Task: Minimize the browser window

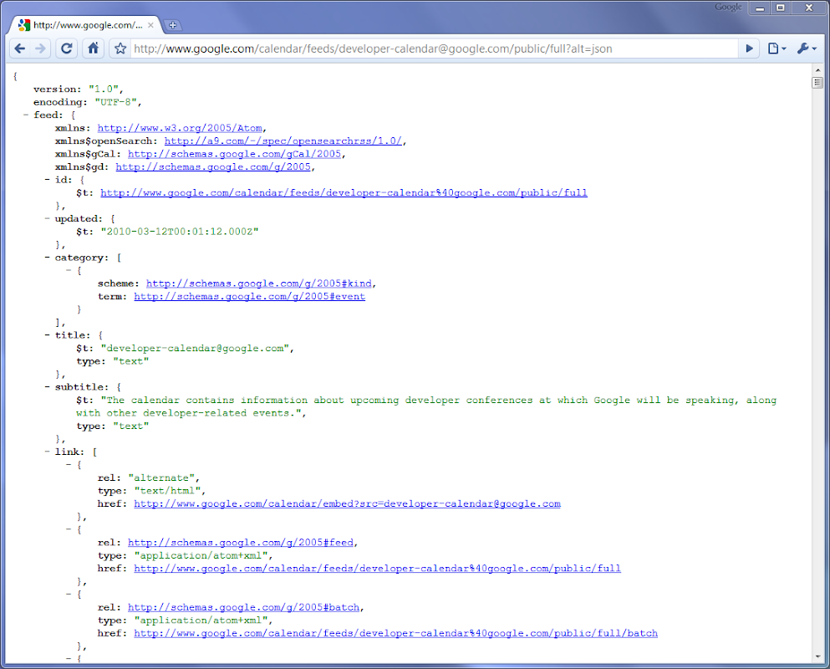Action: (760, 8)
